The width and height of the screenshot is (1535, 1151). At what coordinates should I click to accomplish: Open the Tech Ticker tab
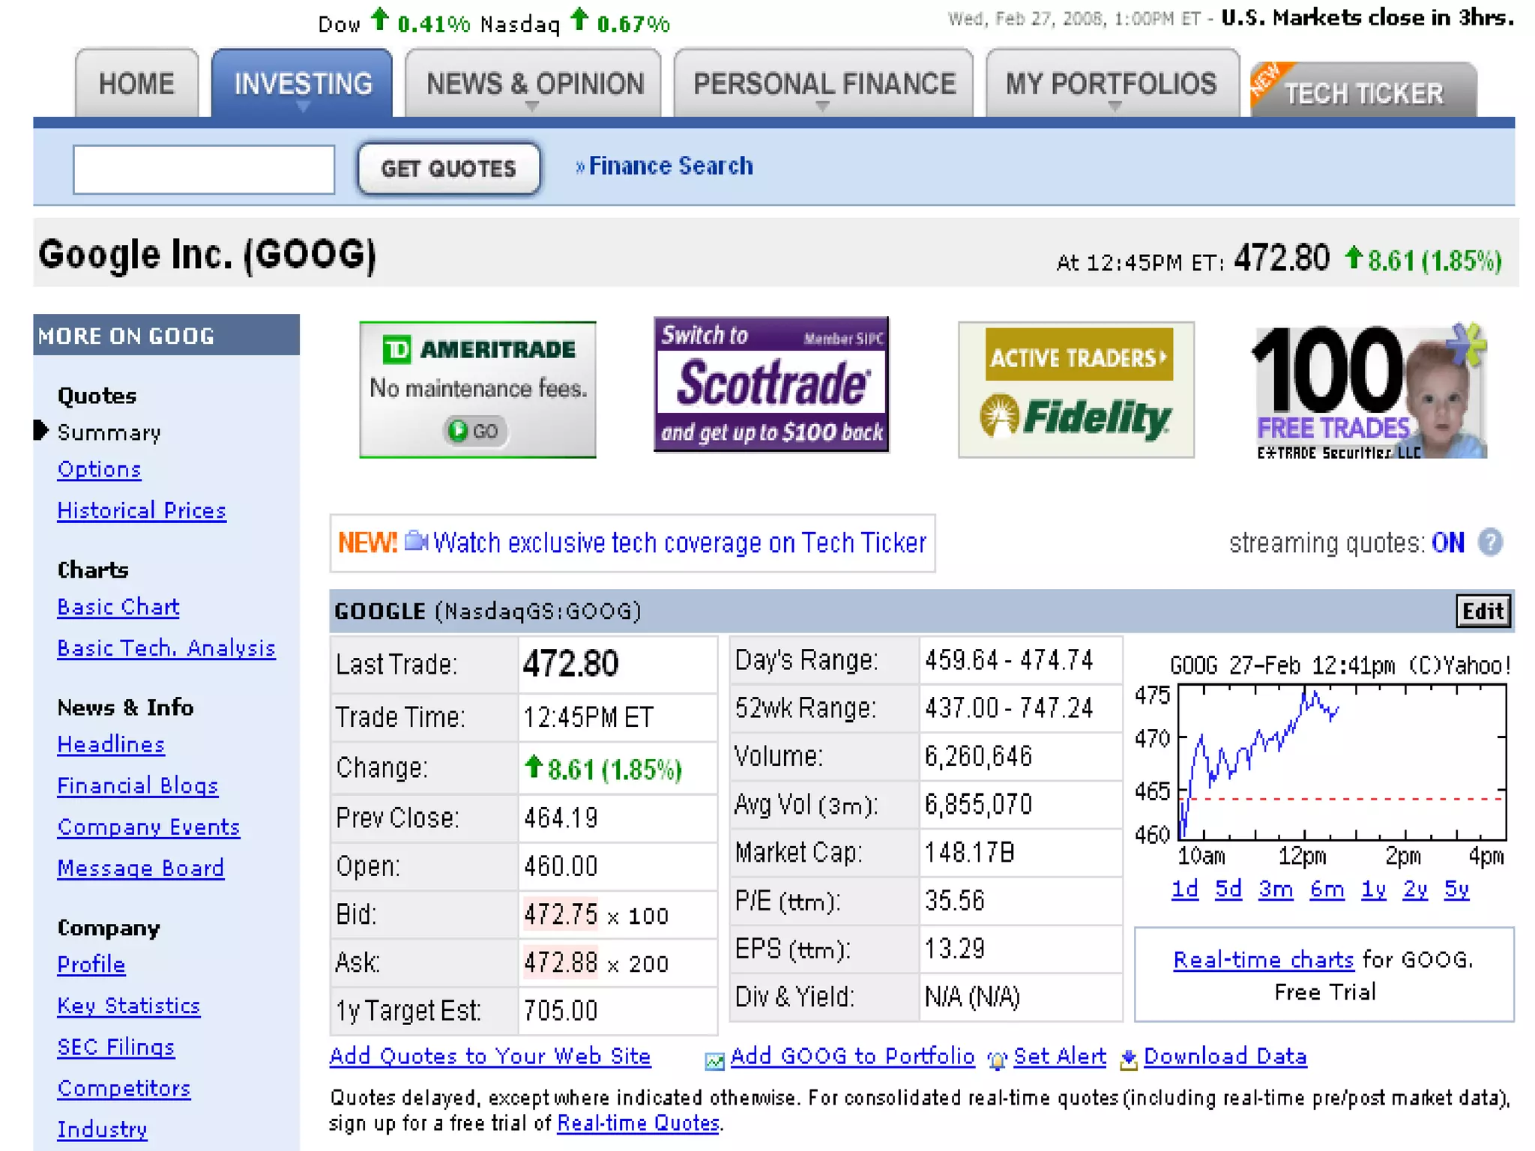(x=1363, y=94)
